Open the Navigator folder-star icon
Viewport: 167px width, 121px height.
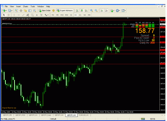pos(25,10)
